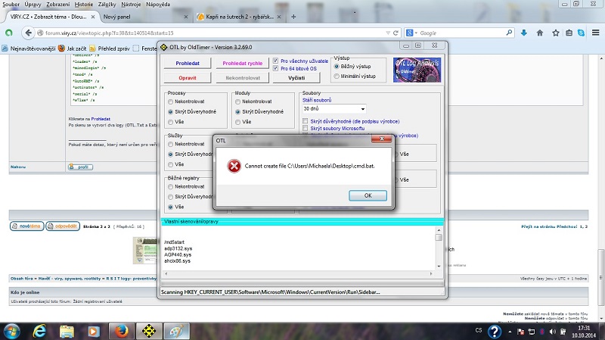Image resolution: width=605 pixels, height=340 pixels.
Task: Open the Paint application in taskbar
Action: [x=177, y=332]
